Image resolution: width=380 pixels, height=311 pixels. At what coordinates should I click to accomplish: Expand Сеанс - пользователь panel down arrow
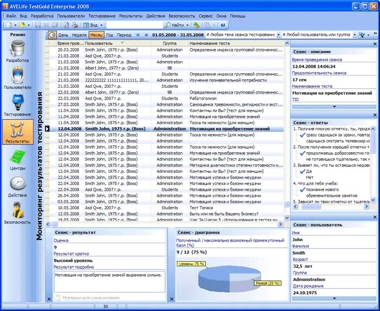(334, 299)
